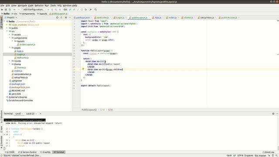
Task: Open the Refactor menu
Action: tap(39, 6)
